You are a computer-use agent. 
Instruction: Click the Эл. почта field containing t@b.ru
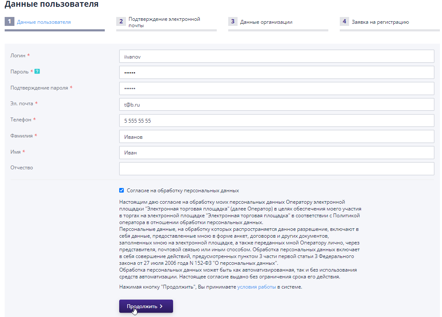point(276,104)
